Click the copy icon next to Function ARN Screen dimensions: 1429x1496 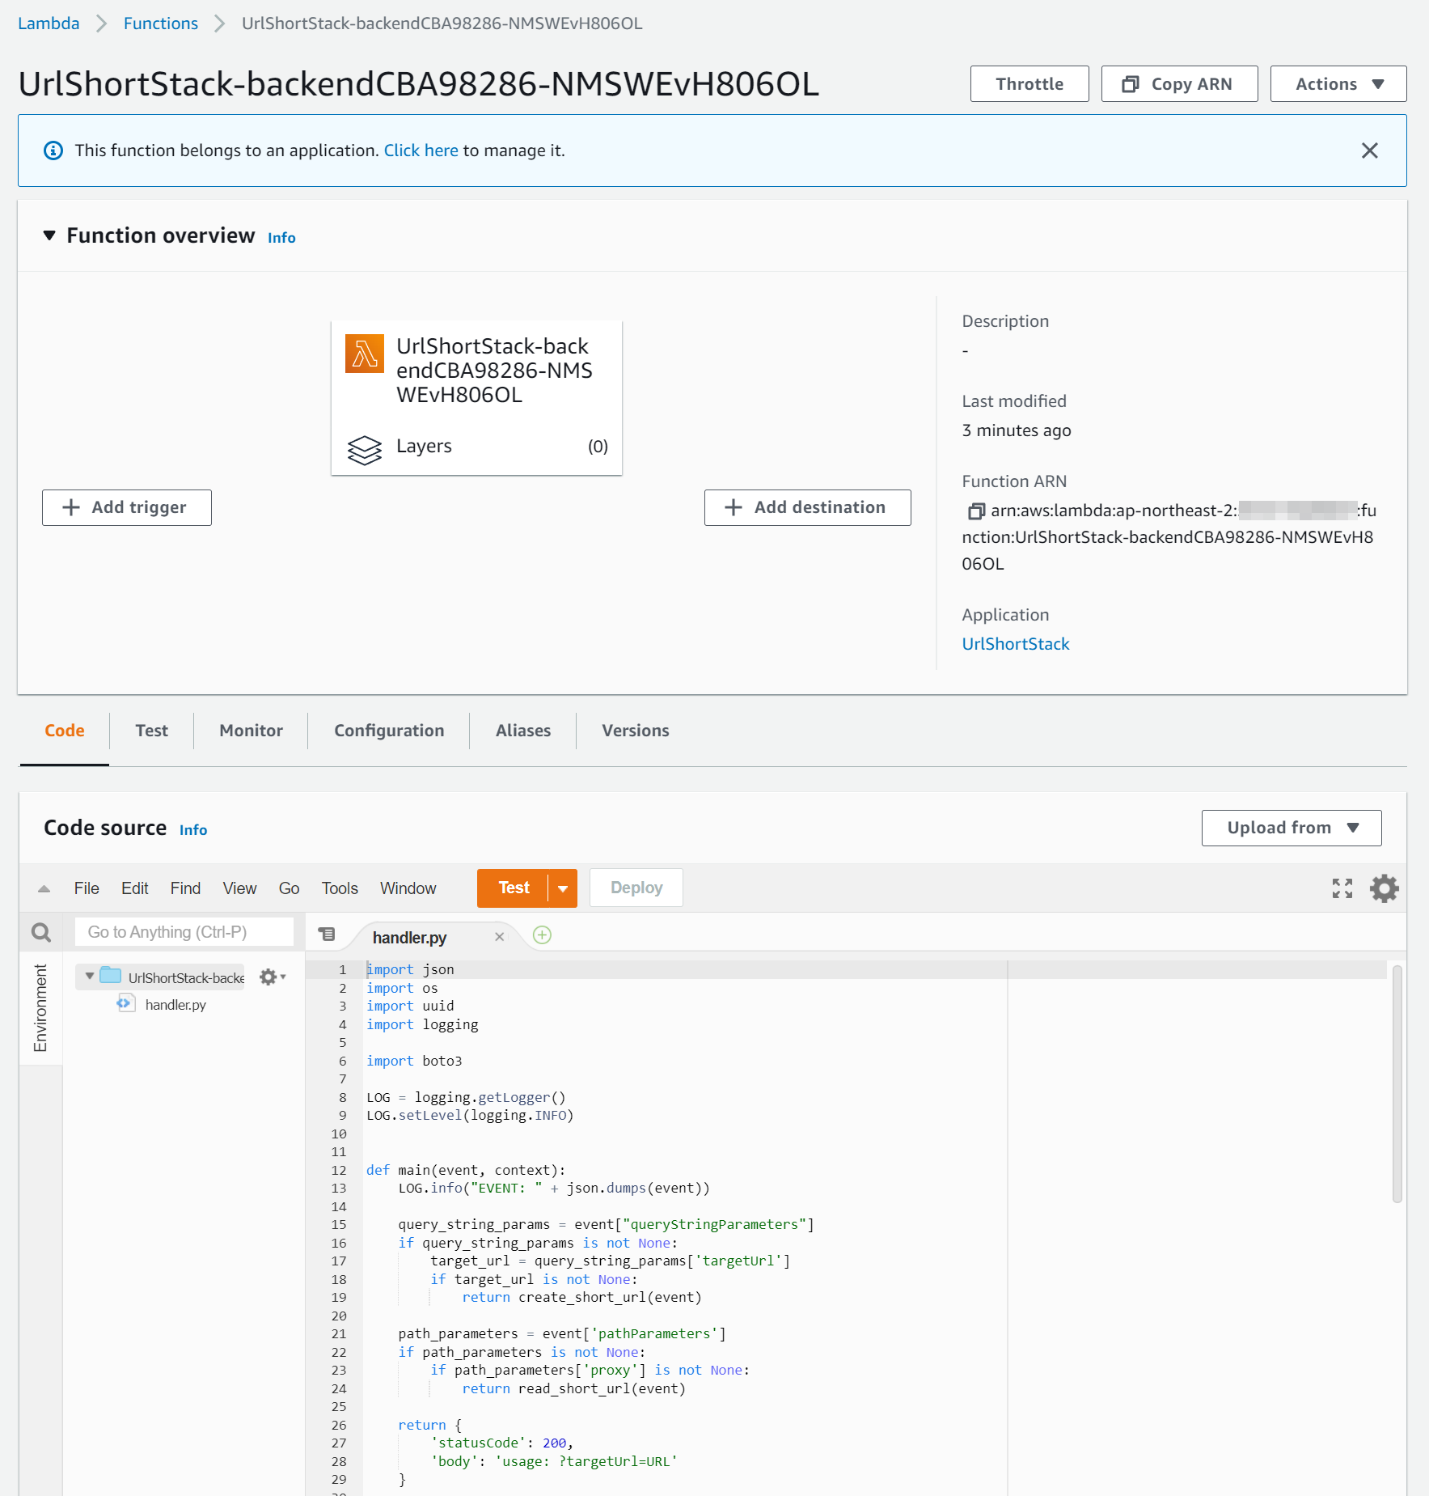tap(975, 511)
